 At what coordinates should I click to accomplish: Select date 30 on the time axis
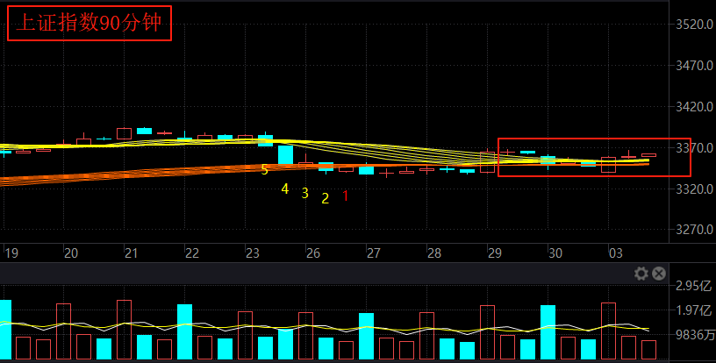tap(555, 253)
